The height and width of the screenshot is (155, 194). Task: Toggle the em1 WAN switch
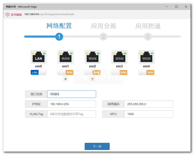[66, 72]
